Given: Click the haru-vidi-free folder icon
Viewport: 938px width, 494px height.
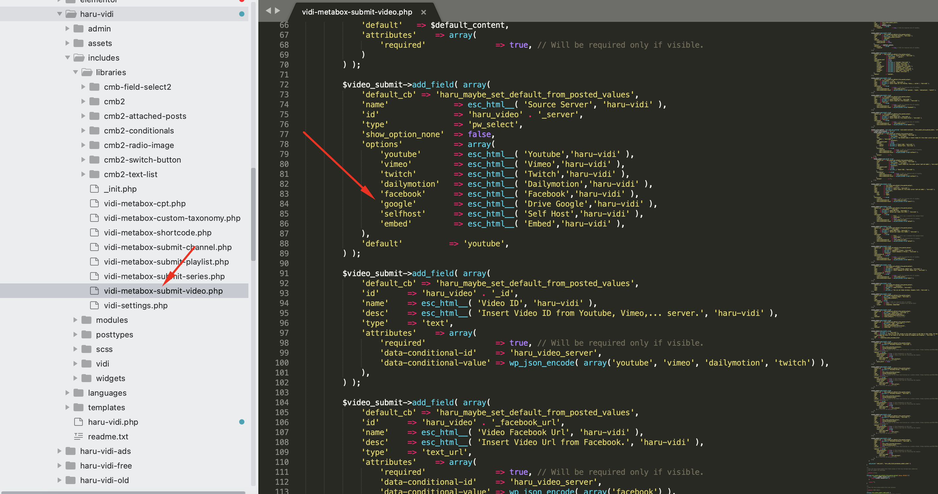Looking at the screenshot, I should (x=71, y=465).
